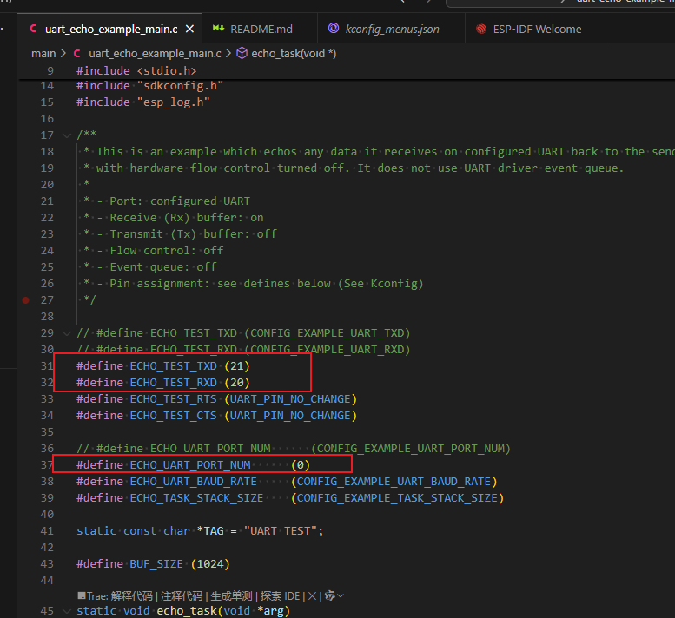Viewport: 675px width, 618px height.
Task: Dismiss the Trae code lens with the X icon
Action: (312, 596)
